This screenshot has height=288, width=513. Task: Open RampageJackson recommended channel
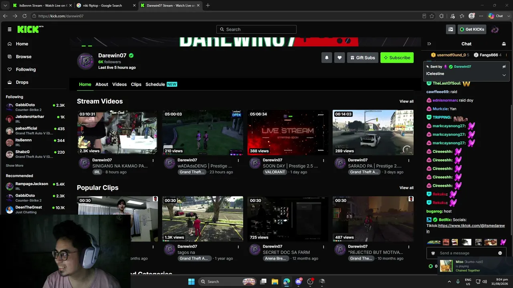tap(35, 186)
